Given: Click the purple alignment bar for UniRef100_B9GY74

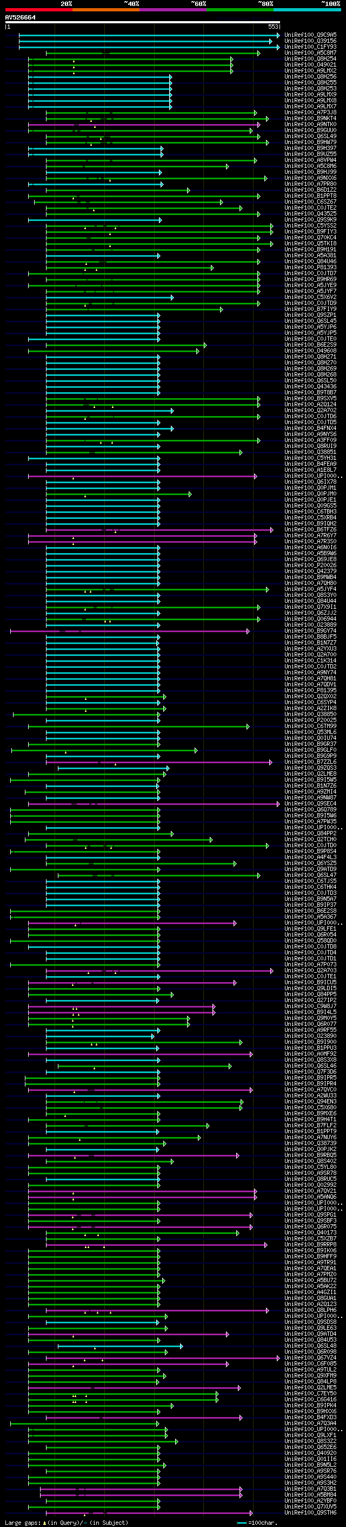Looking at the screenshot, I should click(130, 631).
